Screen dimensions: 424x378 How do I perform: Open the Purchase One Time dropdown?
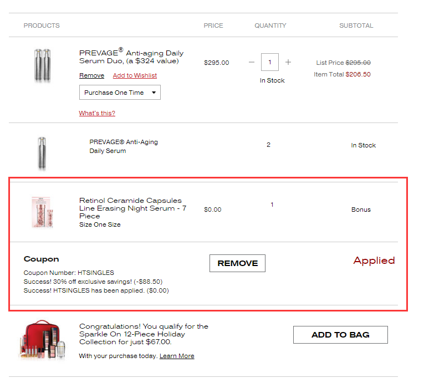(120, 93)
